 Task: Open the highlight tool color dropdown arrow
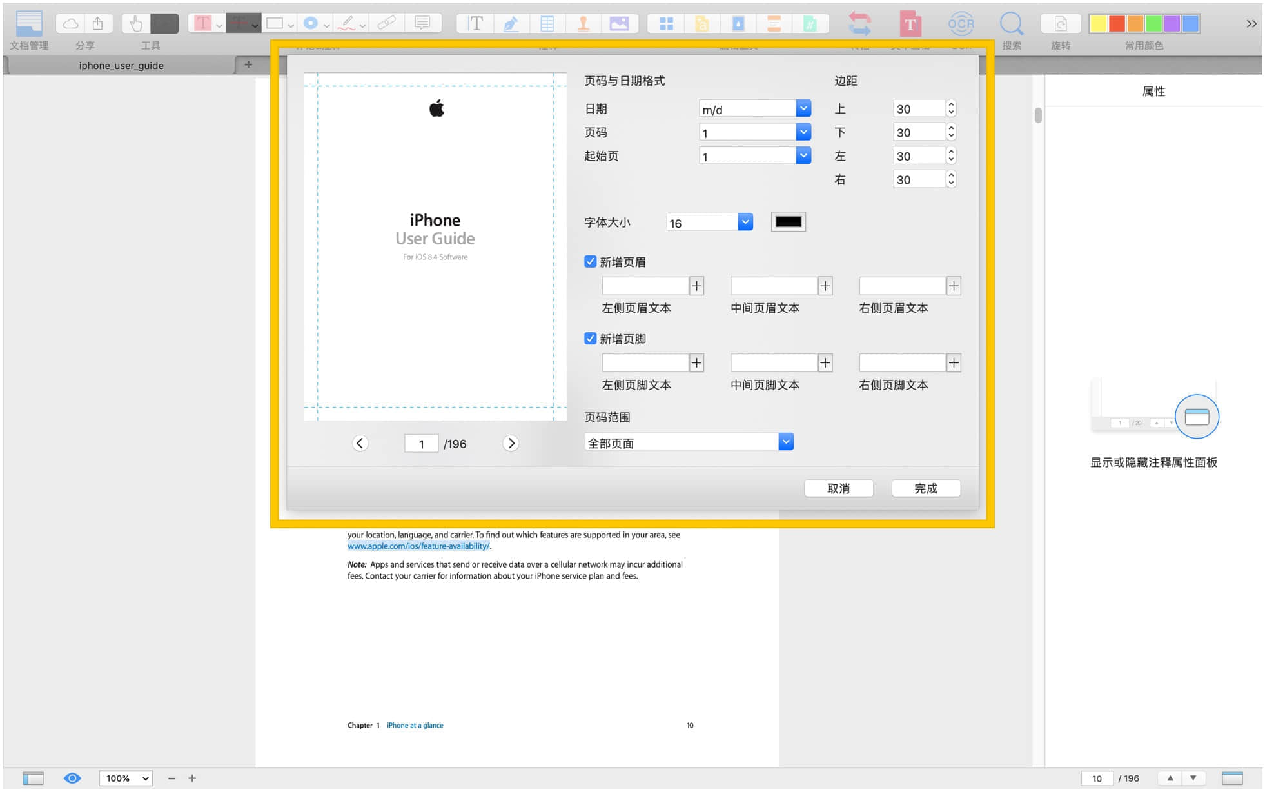[219, 26]
